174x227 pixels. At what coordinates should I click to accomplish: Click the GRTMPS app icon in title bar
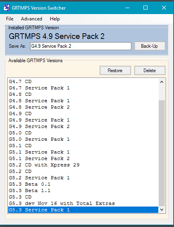point(6,8)
